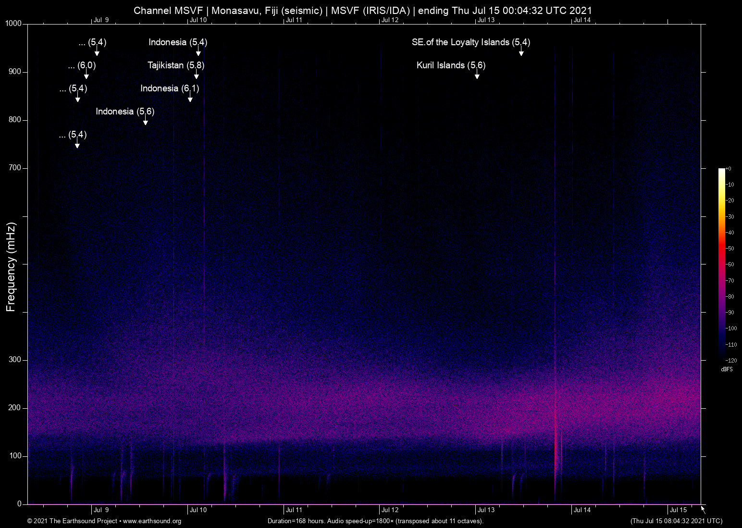The height and width of the screenshot is (528, 742).
Task: Click the Frequency (mHz) axis label
Action: point(11,267)
